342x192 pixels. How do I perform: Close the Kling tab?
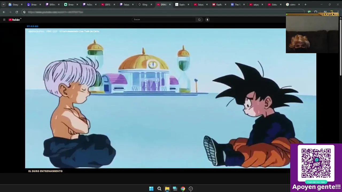[x=151, y=5]
